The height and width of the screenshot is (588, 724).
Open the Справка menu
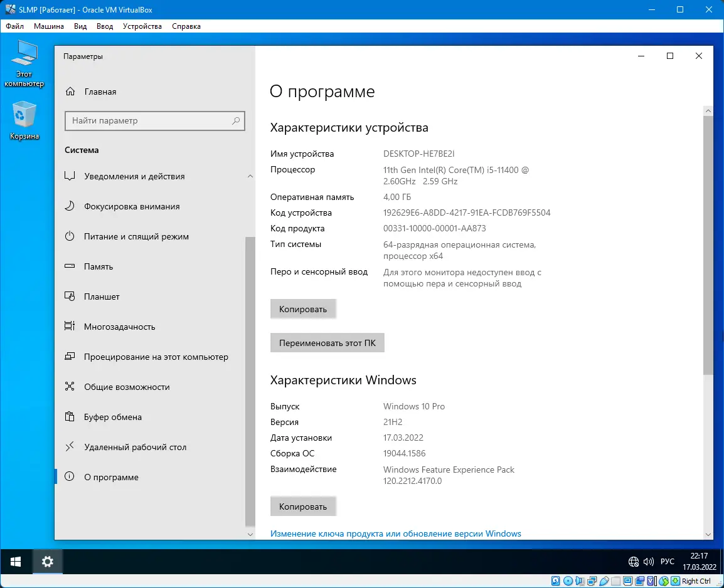point(186,26)
